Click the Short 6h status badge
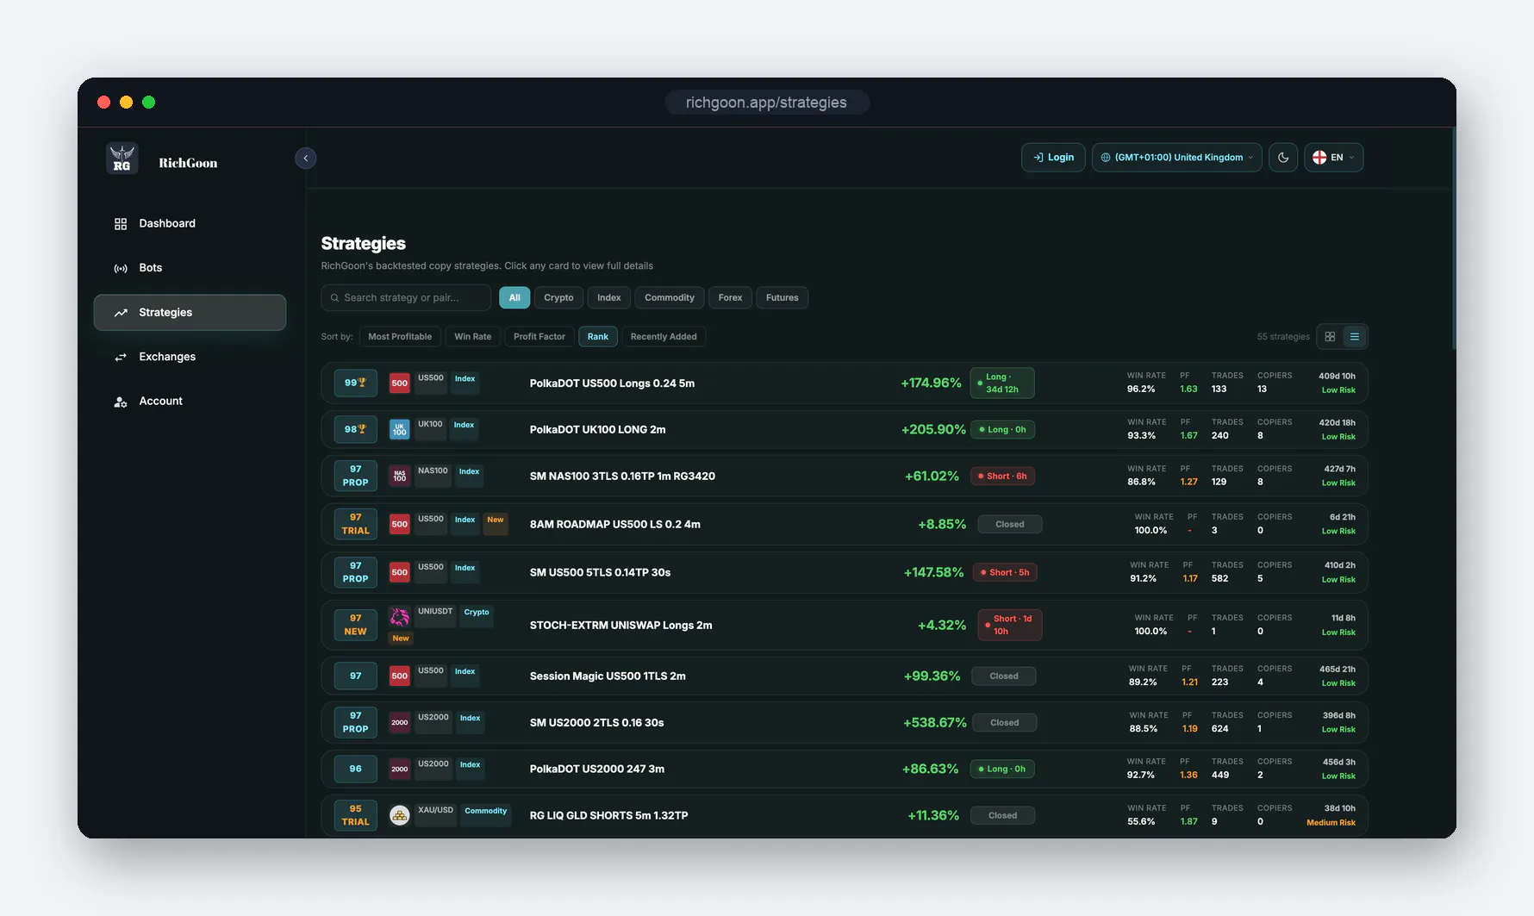This screenshot has width=1534, height=916. coord(1003,477)
